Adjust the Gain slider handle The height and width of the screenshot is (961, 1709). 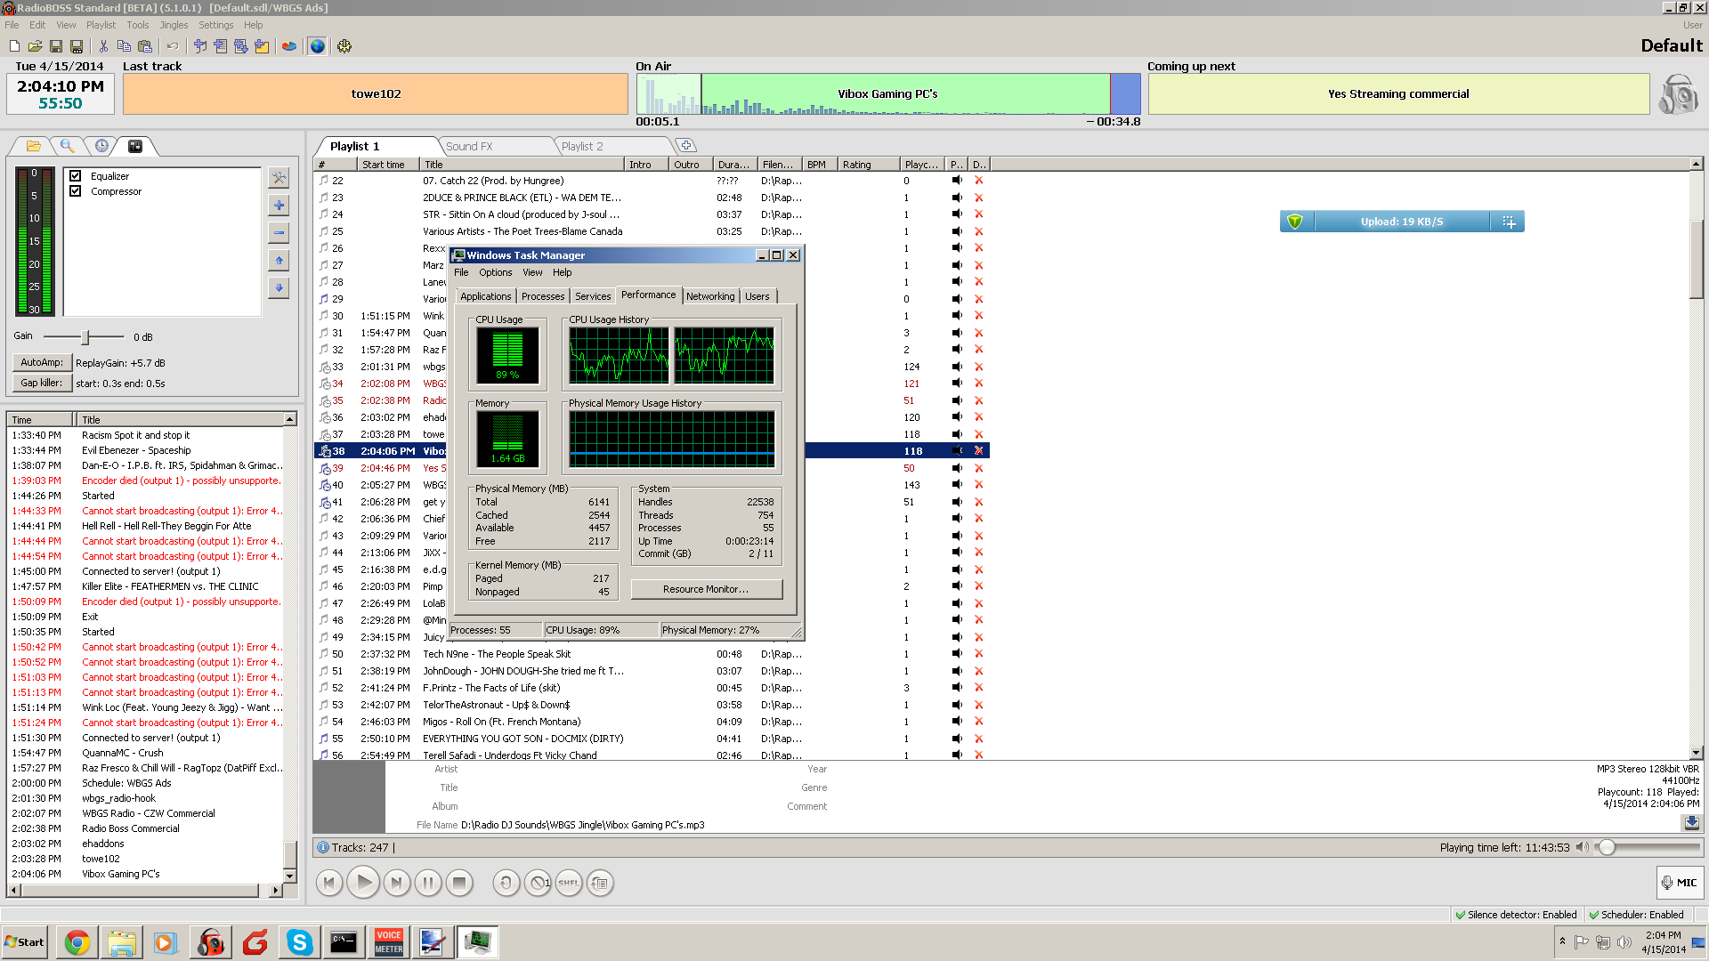(x=85, y=337)
